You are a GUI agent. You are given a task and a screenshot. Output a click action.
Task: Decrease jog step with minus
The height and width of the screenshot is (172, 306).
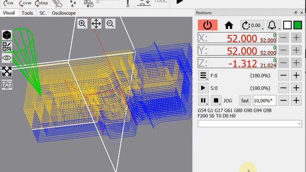click(284, 100)
